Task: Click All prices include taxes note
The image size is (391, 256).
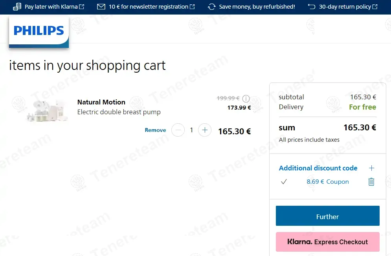Action: [x=309, y=140]
